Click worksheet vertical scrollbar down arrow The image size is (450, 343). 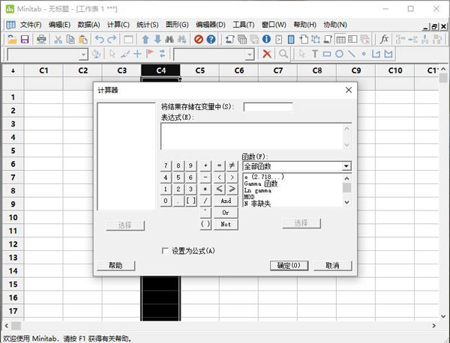(x=443, y=316)
